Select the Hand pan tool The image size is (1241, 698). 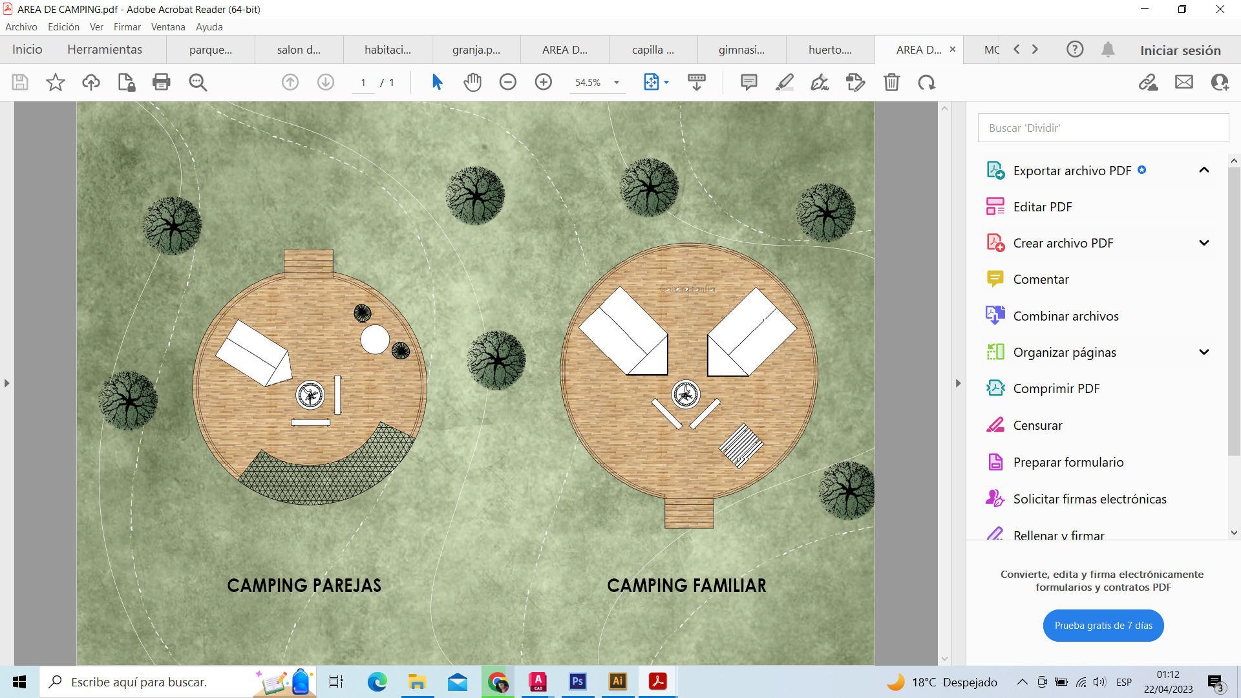pos(472,82)
